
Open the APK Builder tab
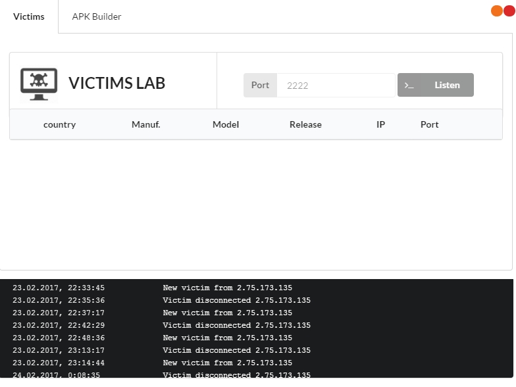[x=96, y=16]
